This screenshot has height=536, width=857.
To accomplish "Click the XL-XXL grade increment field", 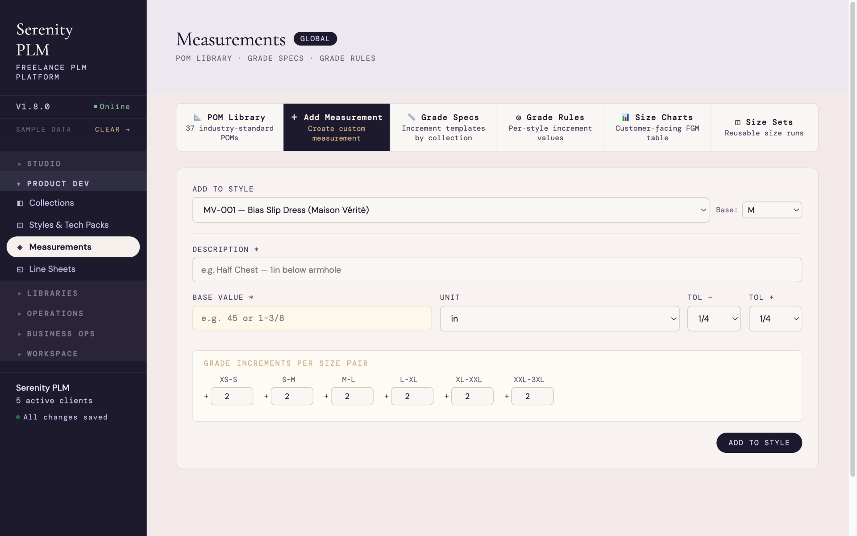I will pyautogui.click(x=472, y=396).
